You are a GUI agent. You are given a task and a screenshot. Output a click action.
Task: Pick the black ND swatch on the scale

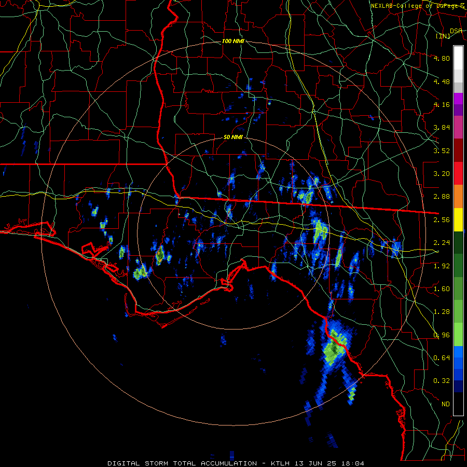(458, 404)
